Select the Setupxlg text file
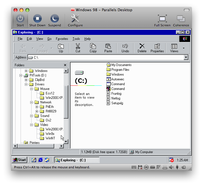203x186 pixels. 115,103
